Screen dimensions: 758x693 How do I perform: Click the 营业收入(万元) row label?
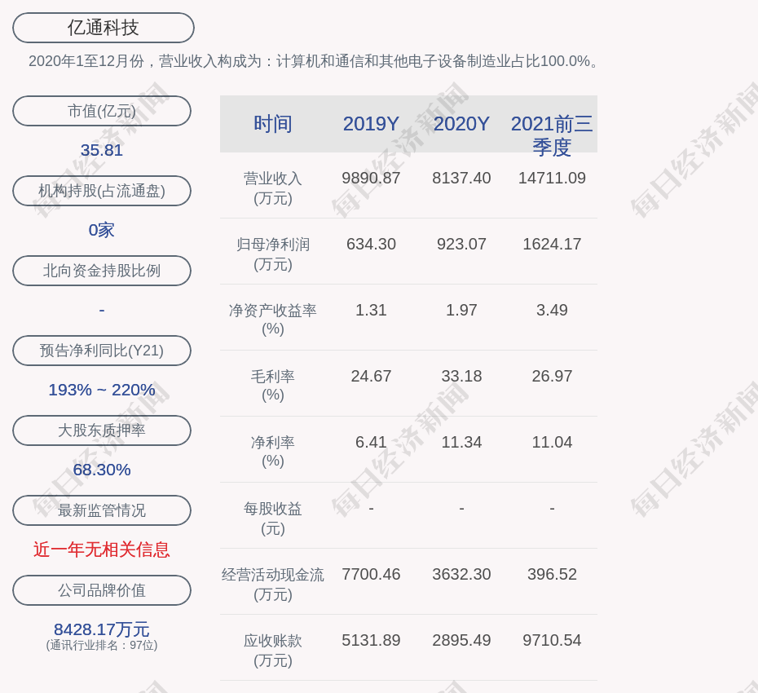click(x=273, y=188)
